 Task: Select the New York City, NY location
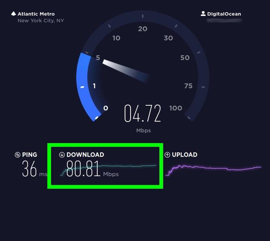click(x=41, y=20)
